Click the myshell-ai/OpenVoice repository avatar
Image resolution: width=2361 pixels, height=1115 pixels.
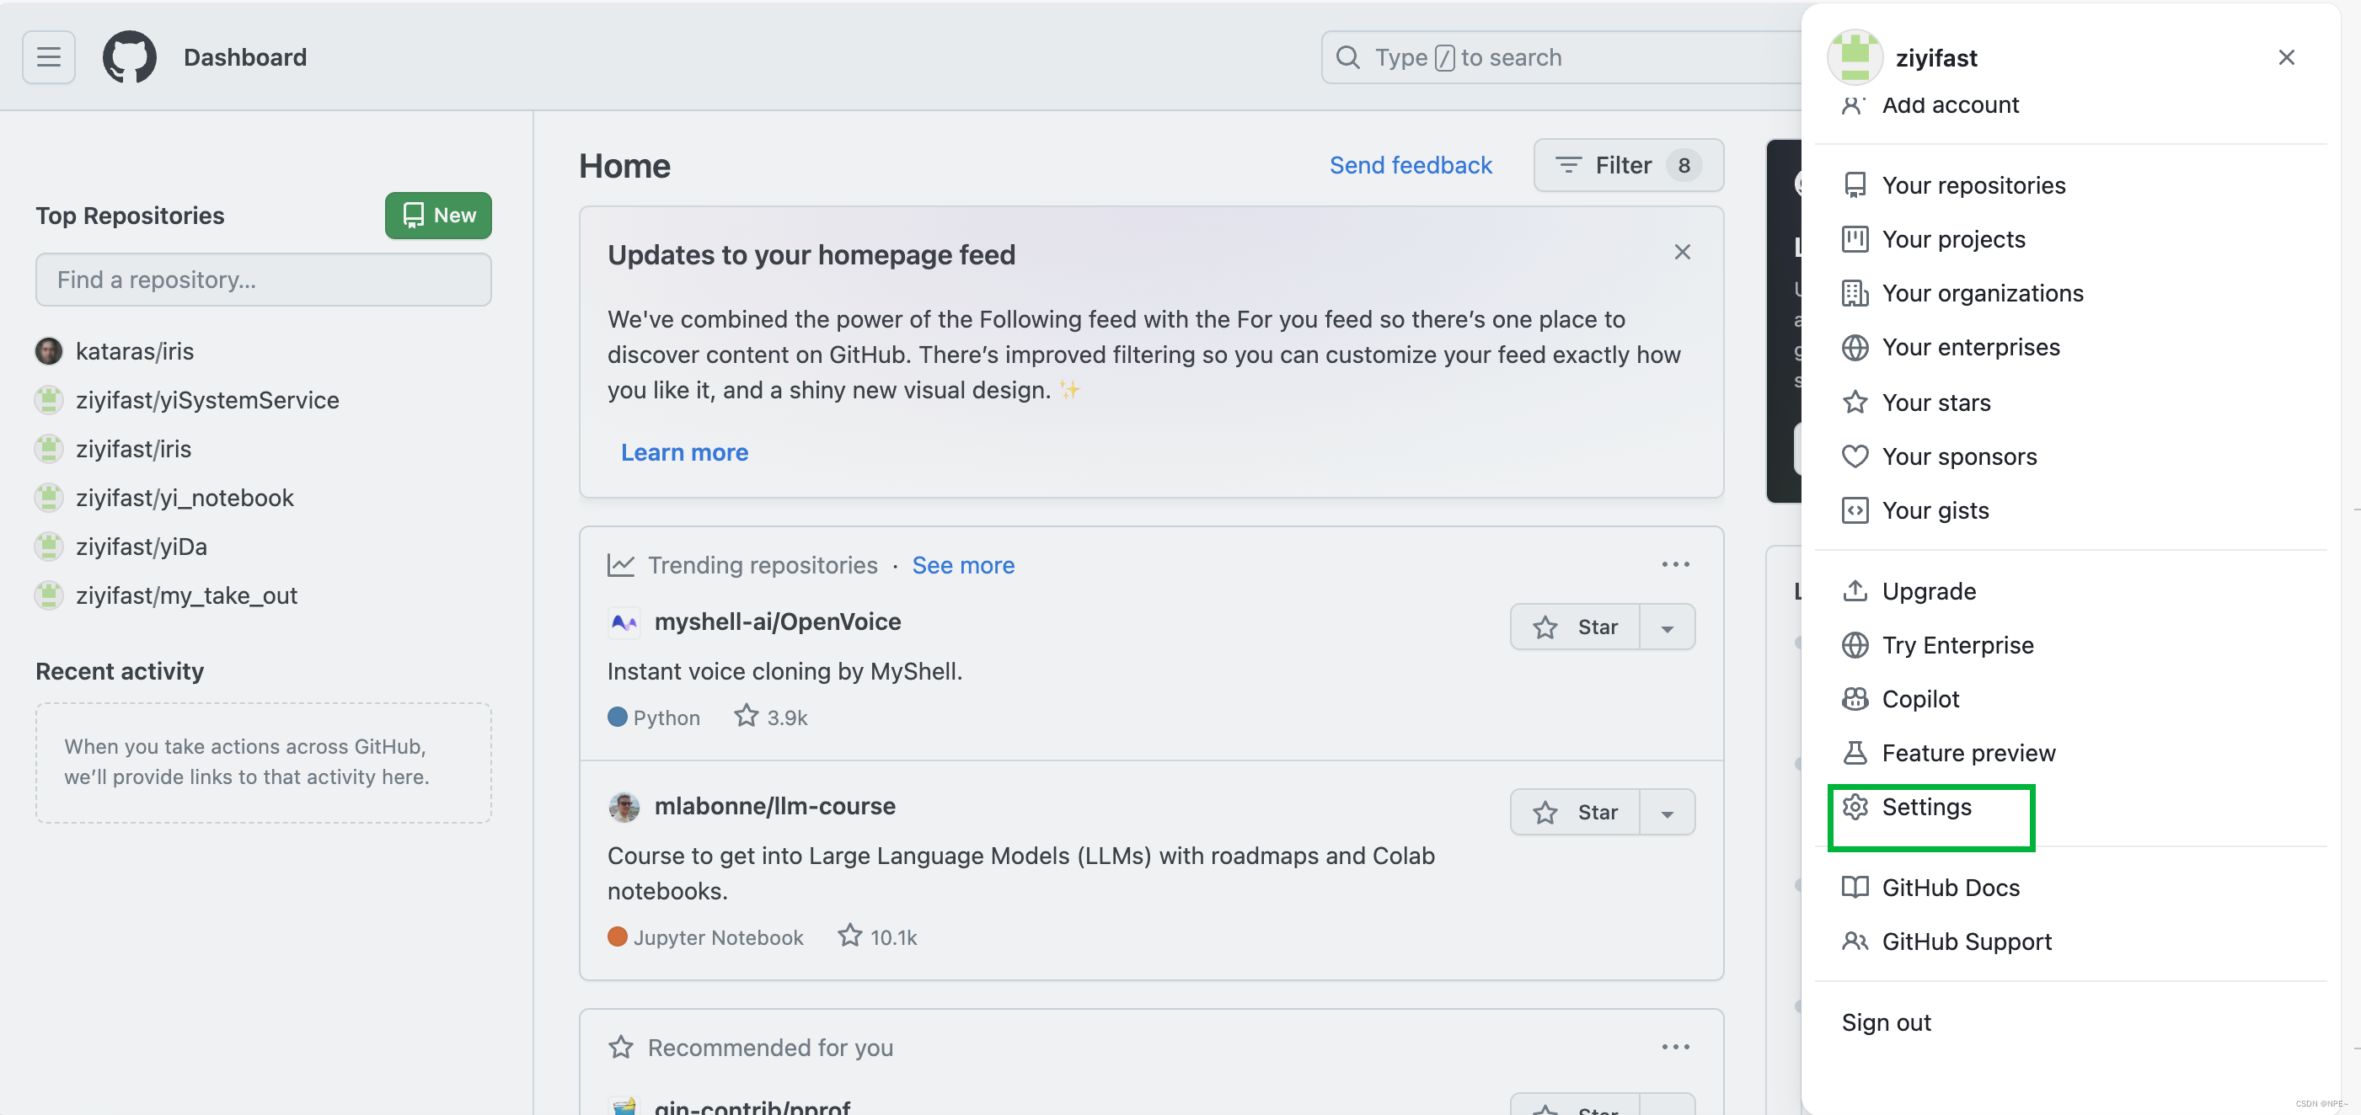624,622
